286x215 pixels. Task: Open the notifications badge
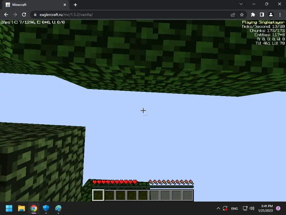pos(278,208)
